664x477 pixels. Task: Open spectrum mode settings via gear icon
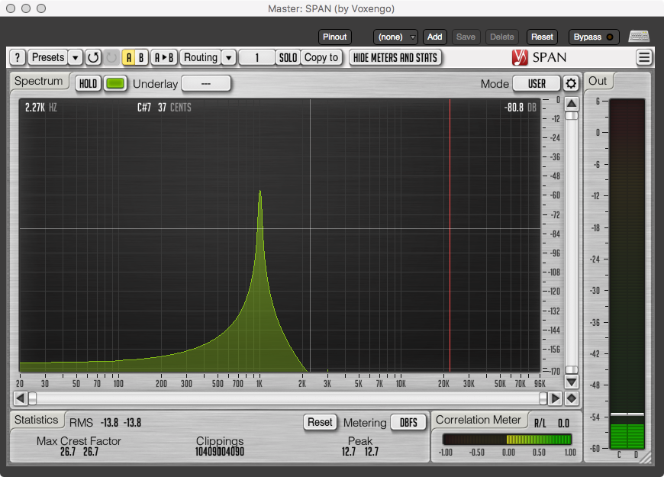click(x=571, y=83)
